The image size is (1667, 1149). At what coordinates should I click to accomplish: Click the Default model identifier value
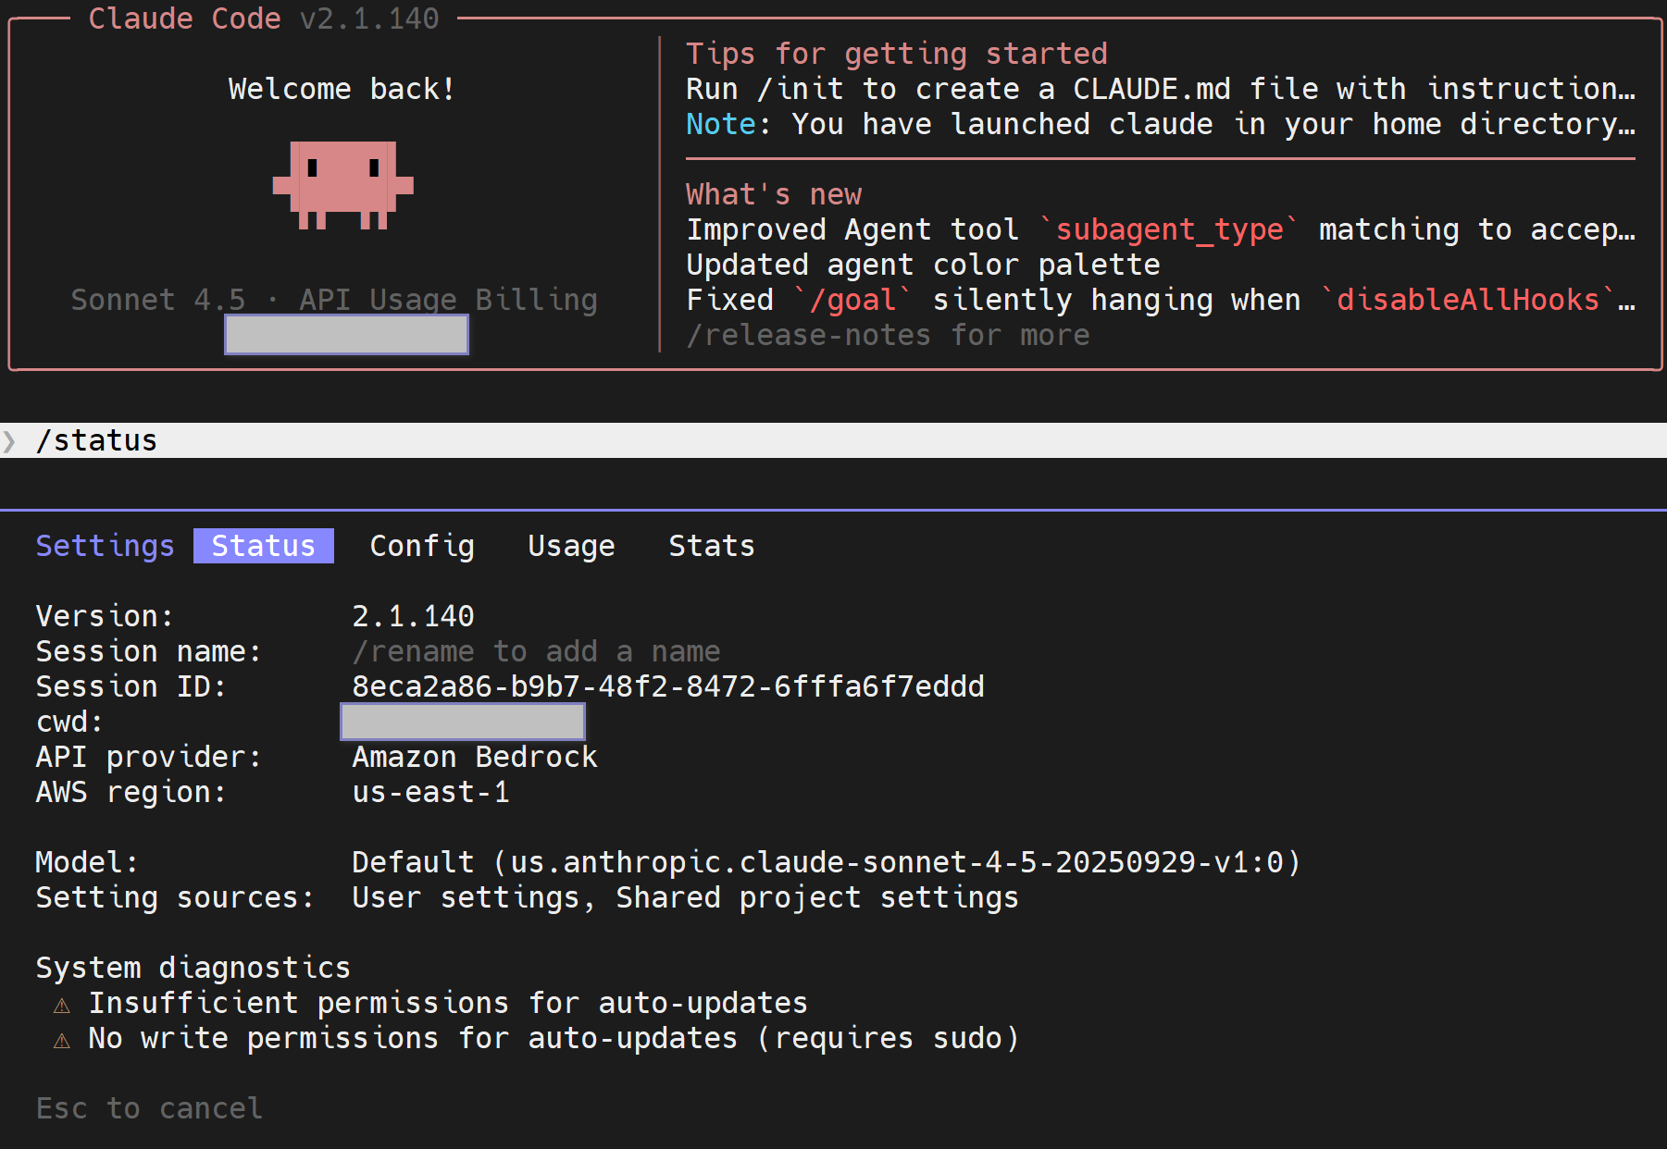point(827,862)
